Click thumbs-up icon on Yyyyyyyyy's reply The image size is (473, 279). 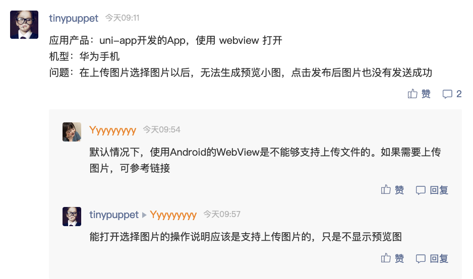(386, 189)
